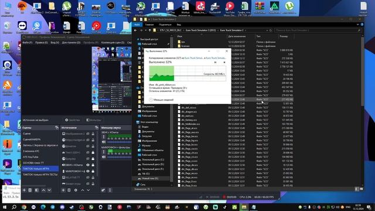Open Quick Access Toolbar dropdown in Explorer title bar

(x=149, y=19)
